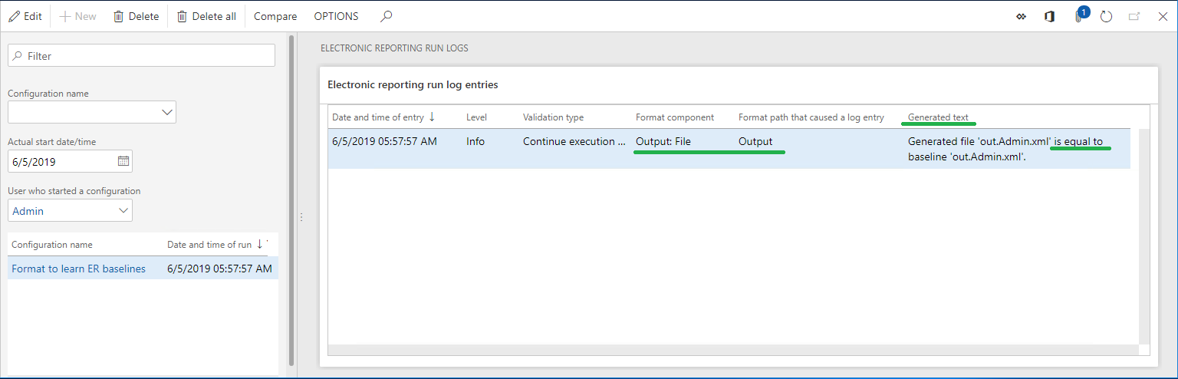Click the Compare button
Viewport: 1178px width, 379px height.
point(275,16)
